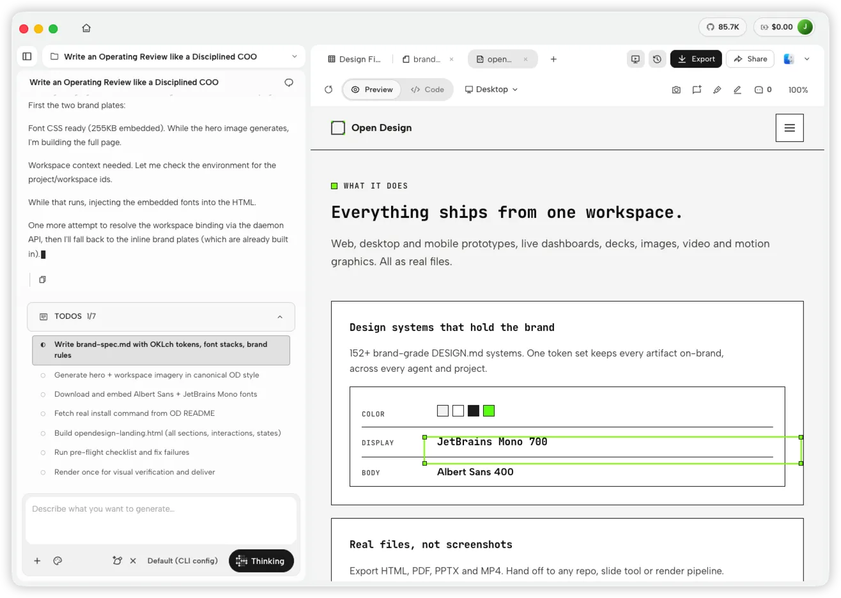Copy the assistant message with copy icon
Screen dimensions: 841x598
pos(42,279)
